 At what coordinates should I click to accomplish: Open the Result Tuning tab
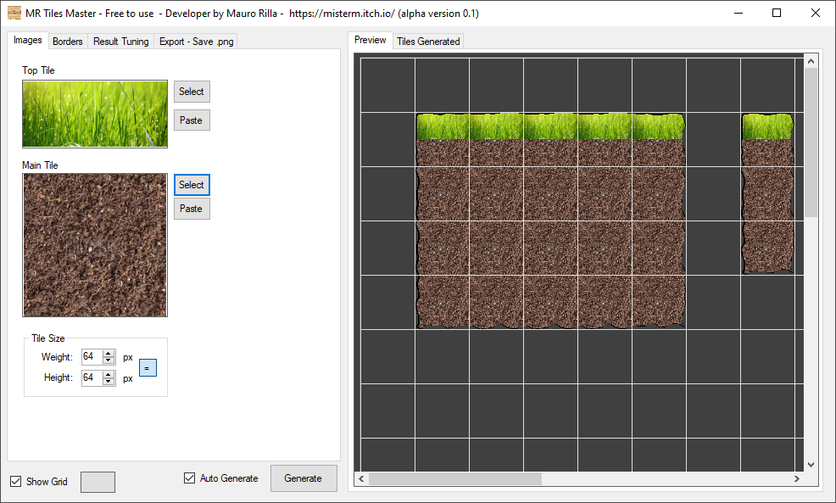coord(120,41)
